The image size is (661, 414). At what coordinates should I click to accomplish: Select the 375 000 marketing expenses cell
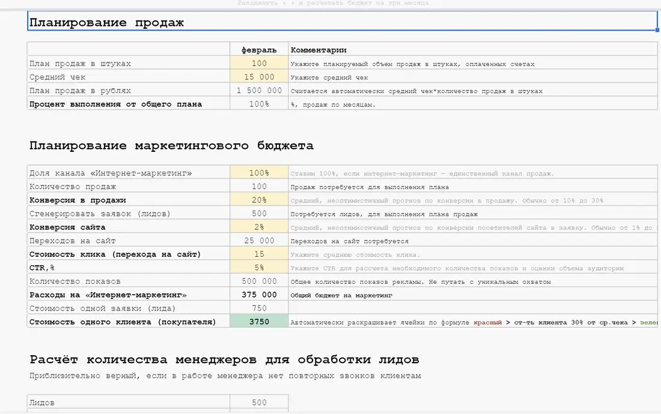259,295
